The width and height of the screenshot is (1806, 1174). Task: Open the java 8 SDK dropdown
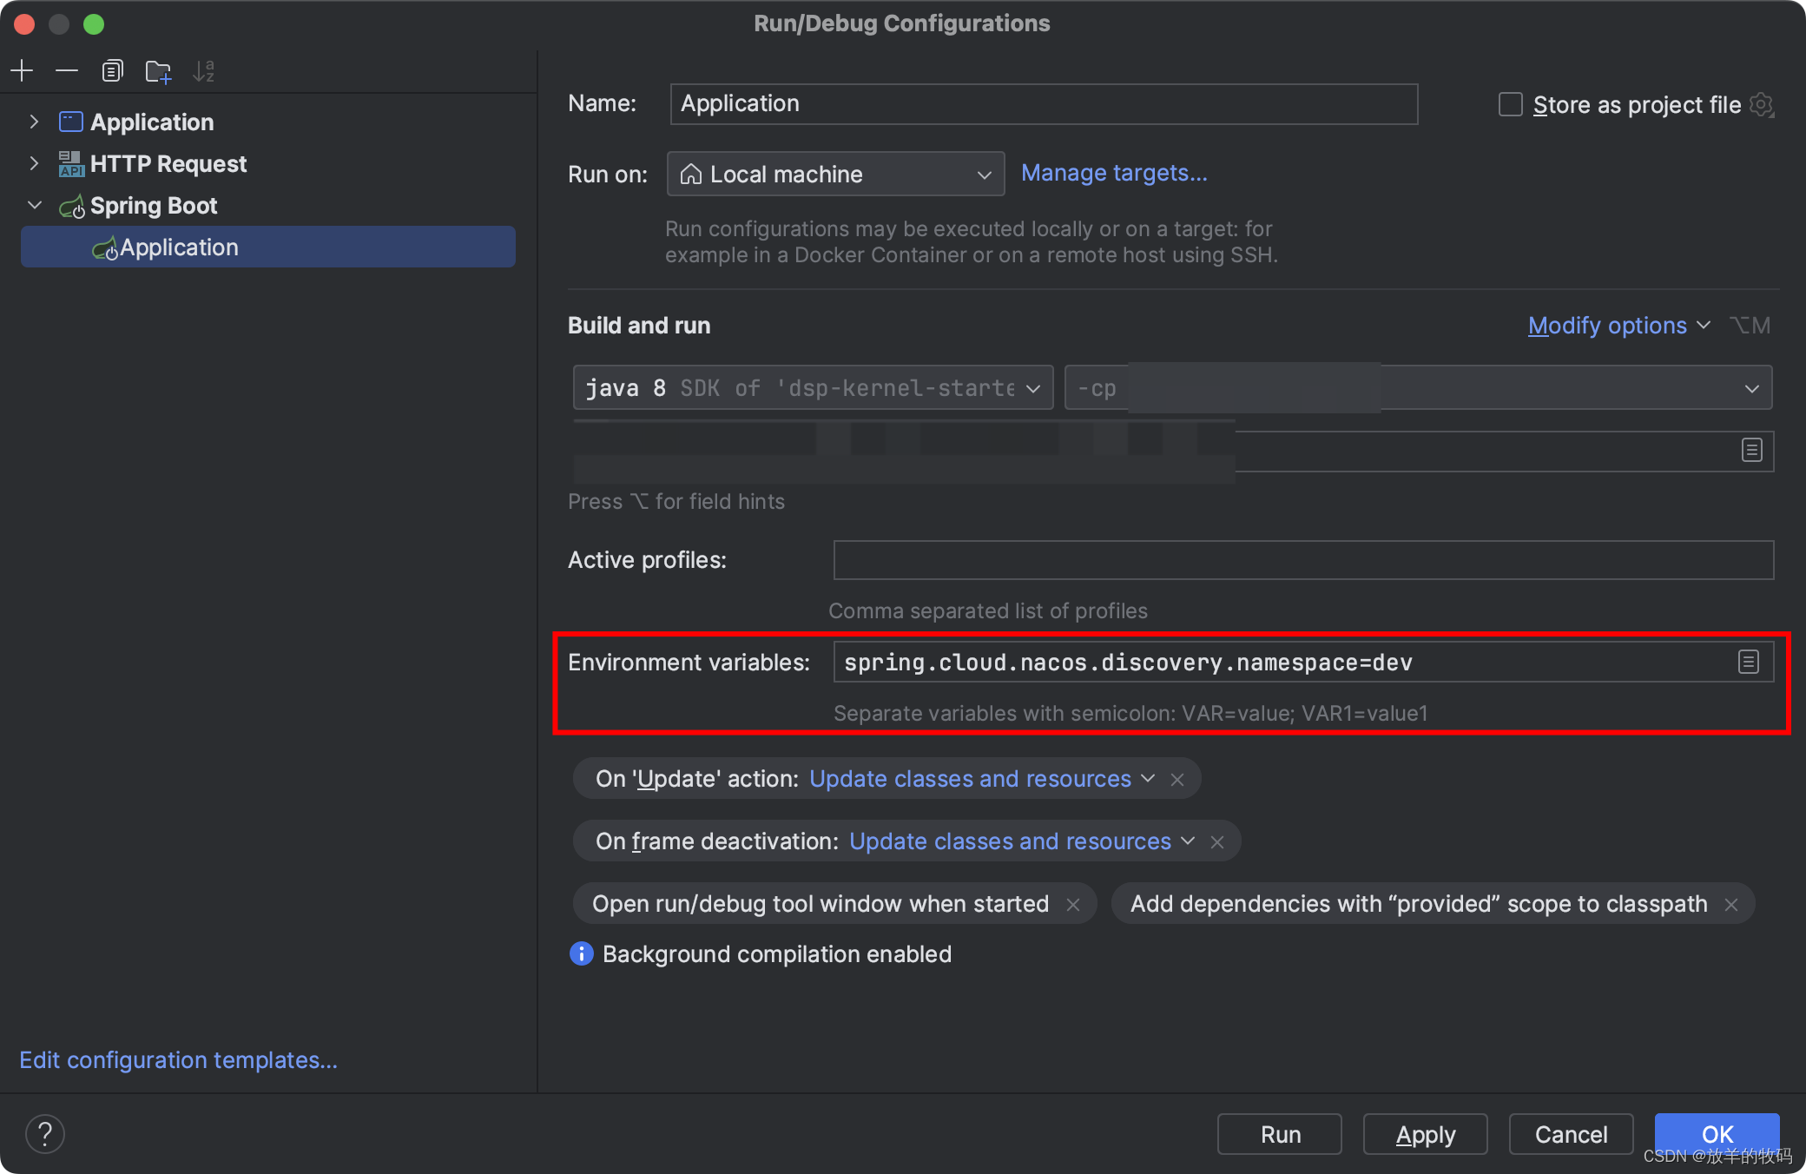tap(813, 388)
